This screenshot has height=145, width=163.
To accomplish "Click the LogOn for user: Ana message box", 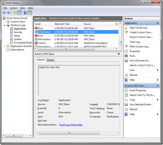I will (79, 80).
